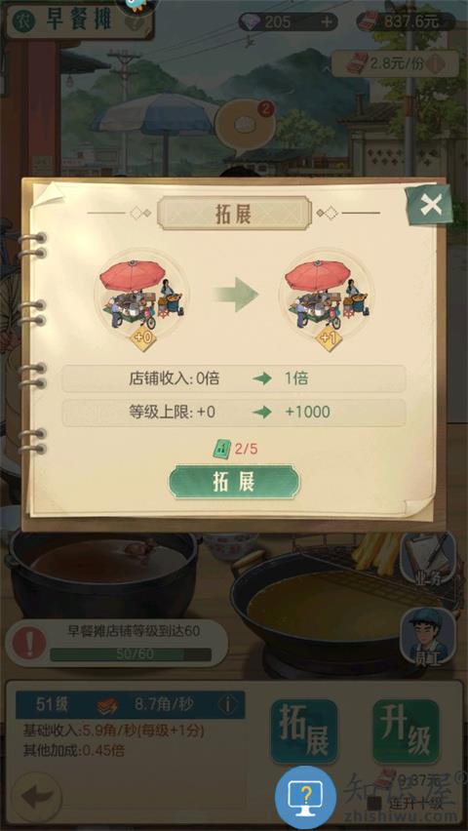Tap the green expansion ticket icon 2/5
Screen dimensions: 468x831
pyautogui.click(x=221, y=450)
